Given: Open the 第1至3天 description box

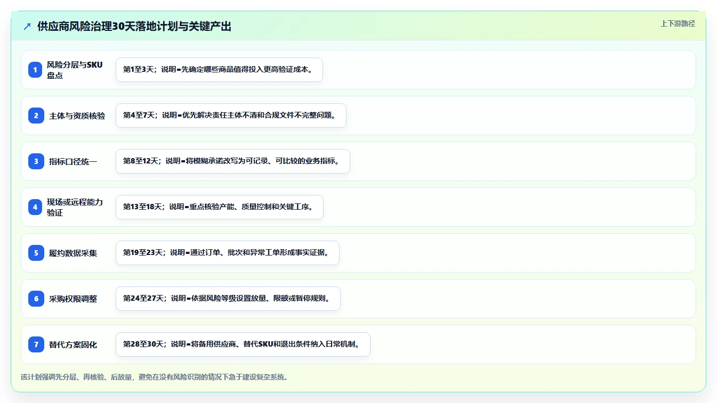Looking at the screenshot, I should (219, 70).
